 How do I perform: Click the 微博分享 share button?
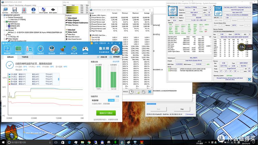pyautogui.click(x=102, y=57)
